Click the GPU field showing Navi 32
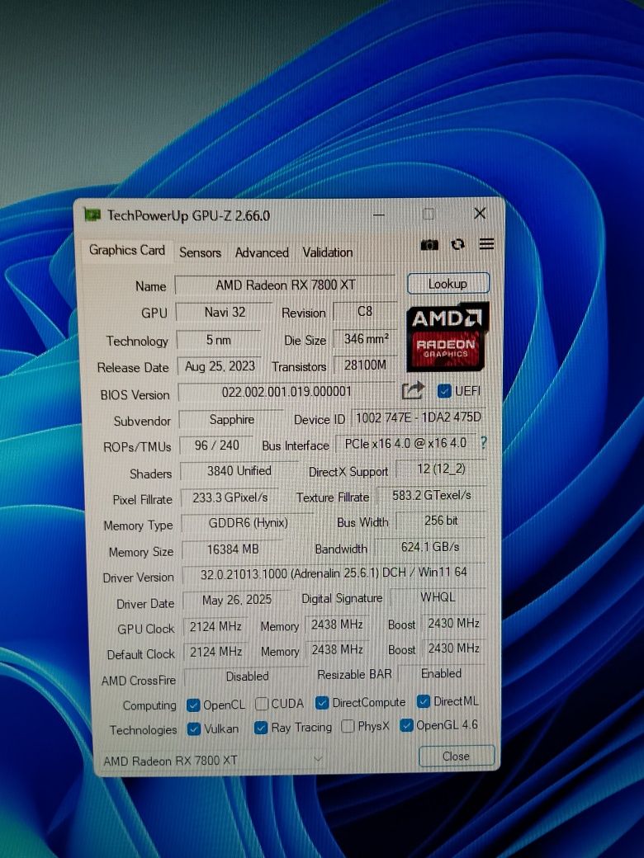This screenshot has height=858, width=644. pyautogui.click(x=224, y=312)
